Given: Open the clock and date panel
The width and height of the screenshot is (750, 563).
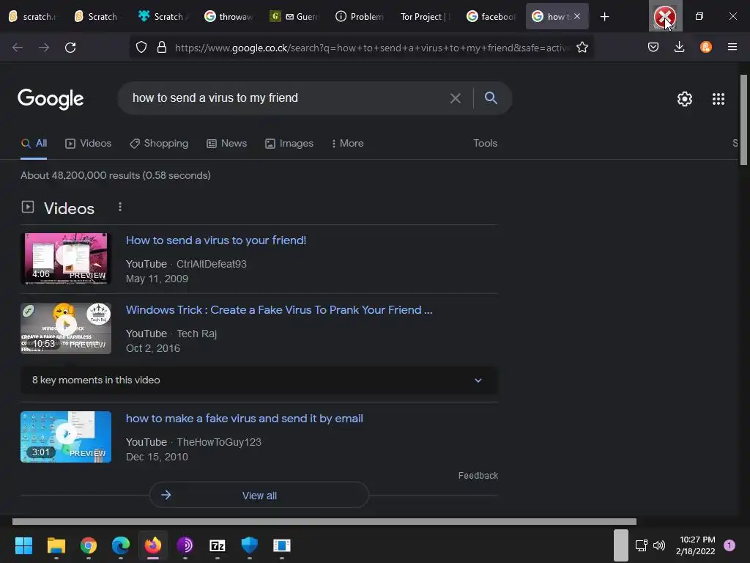Looking at the screenshot, I should (x=696, y=545).
